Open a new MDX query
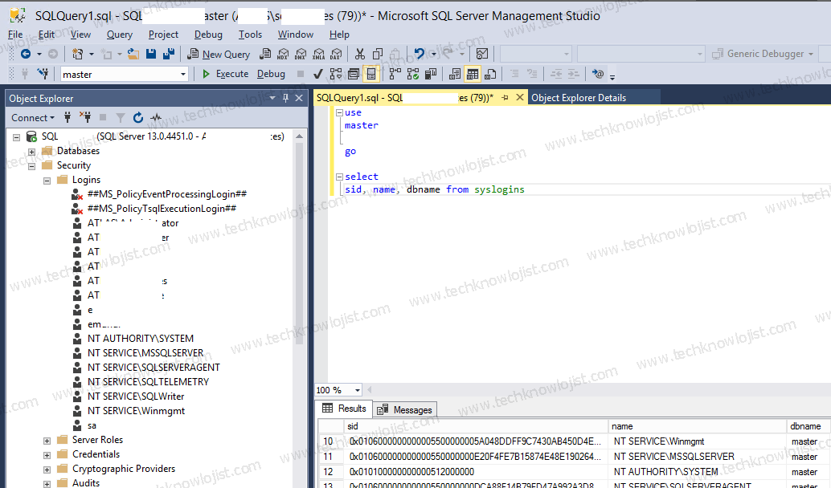The image size is (831, 488). tap(283, 54)
